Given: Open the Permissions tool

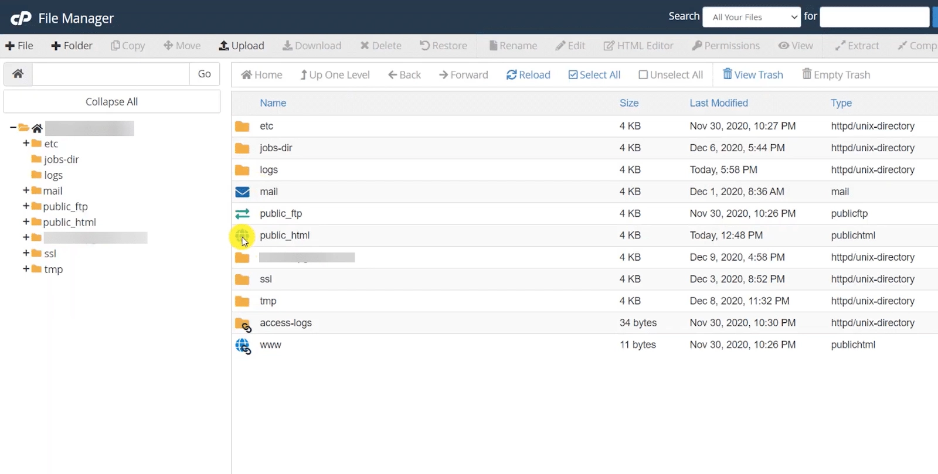Looking at the screenshot, I should pos(726,46).
